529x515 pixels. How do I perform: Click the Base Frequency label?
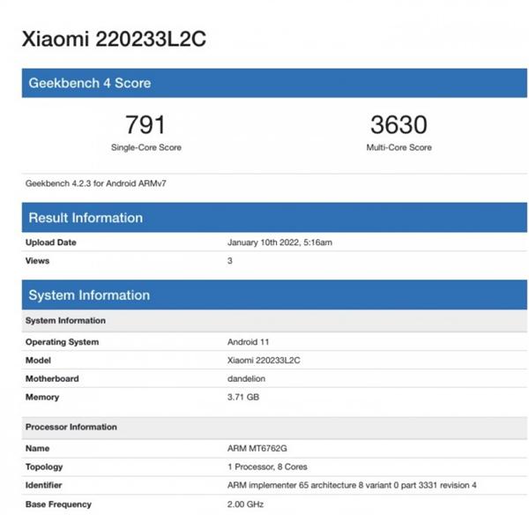58,504
